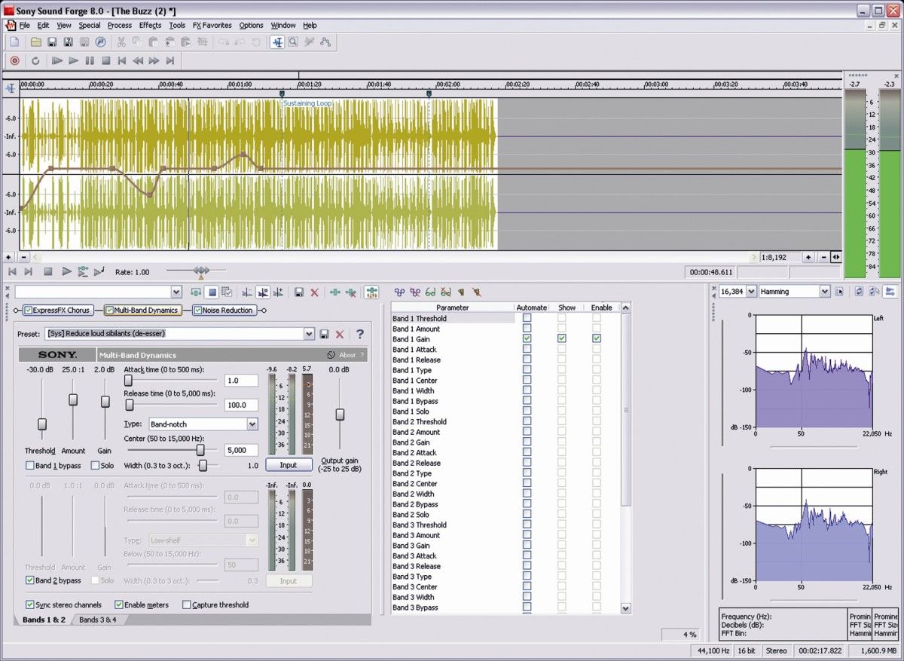Screen dimensions: 904x661
Task: Click the playback Rate slider handle
Action: tap(201, 271)
